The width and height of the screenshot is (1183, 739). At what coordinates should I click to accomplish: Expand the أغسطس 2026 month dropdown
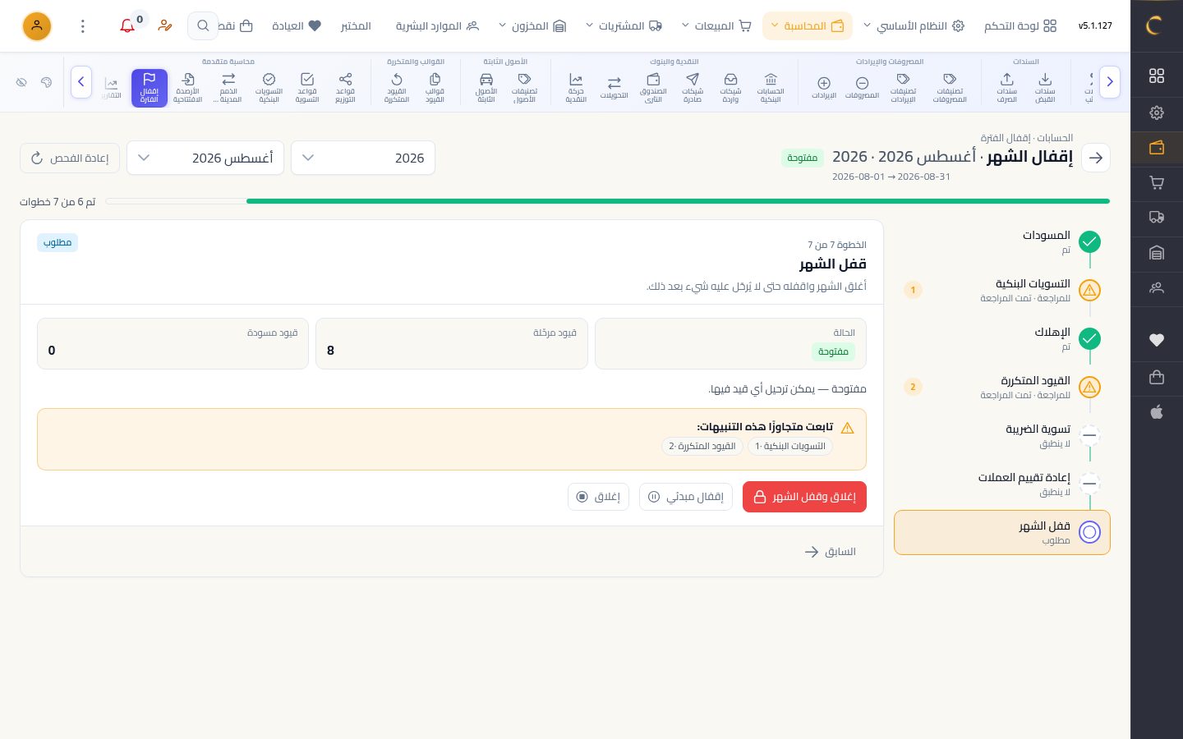[x=205, y=158]
